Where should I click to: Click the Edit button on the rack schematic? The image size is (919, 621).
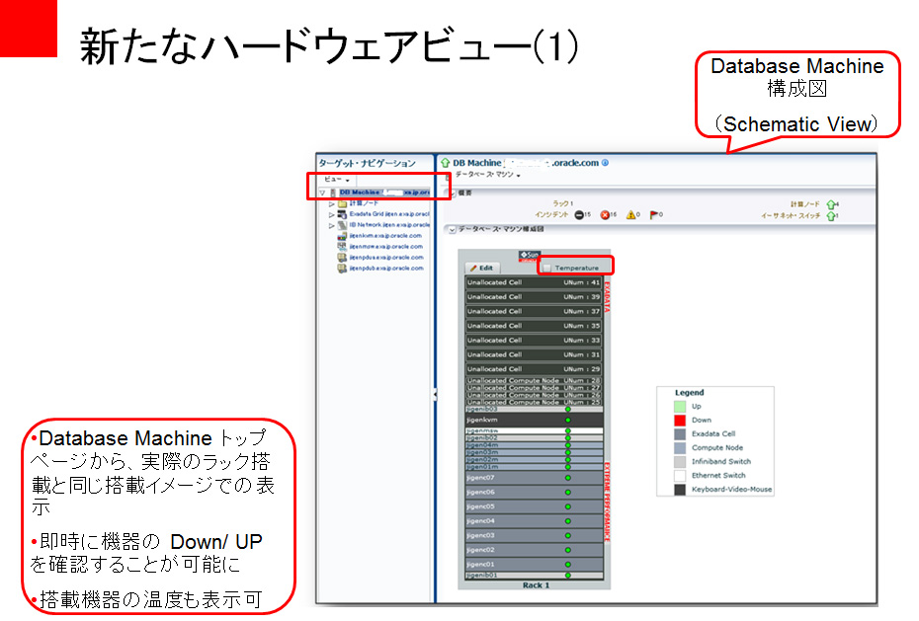pos(482,269)
